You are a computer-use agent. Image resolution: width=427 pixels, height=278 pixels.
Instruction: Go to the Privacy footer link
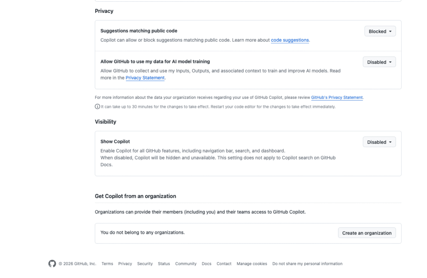[x=125, y=264]
